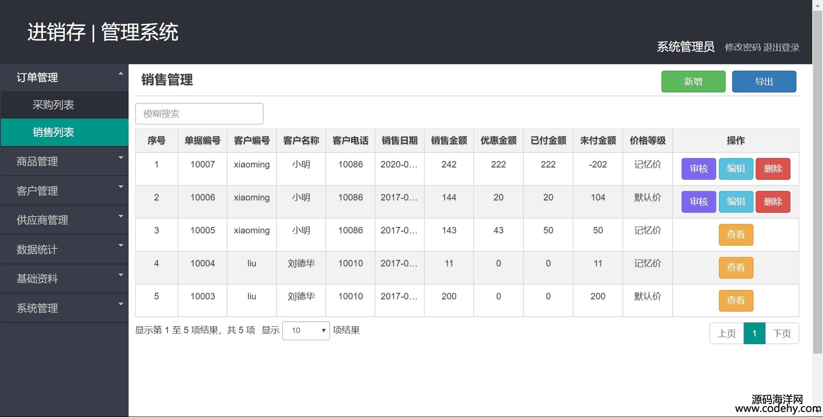This screenshot has height=417, width=823.
Task: Expand the 基础资料 menu arrow
Action: (x=121, y=275)
